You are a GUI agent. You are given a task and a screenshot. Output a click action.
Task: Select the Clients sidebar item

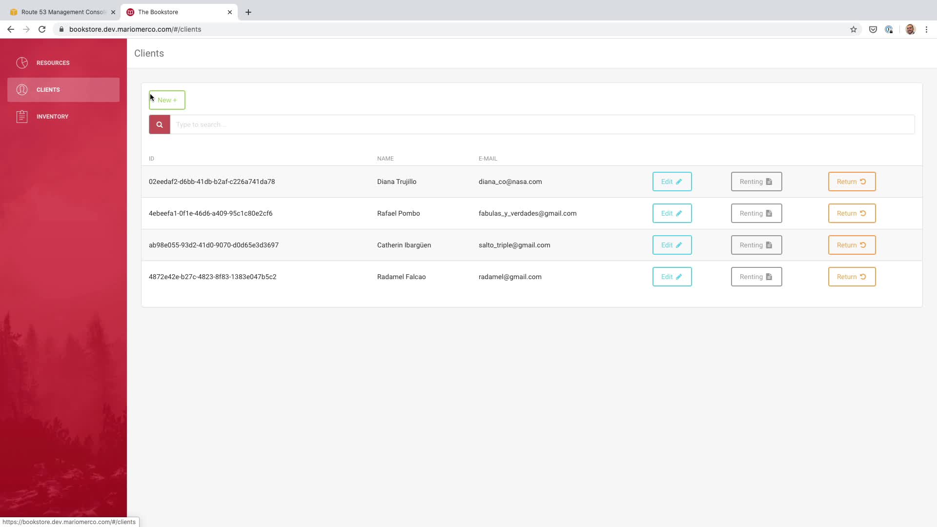click(48, 90)
